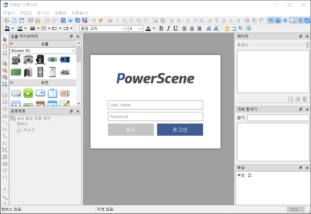
Task: Toggle the shapes panel view button
Action: tap(271, 20)
